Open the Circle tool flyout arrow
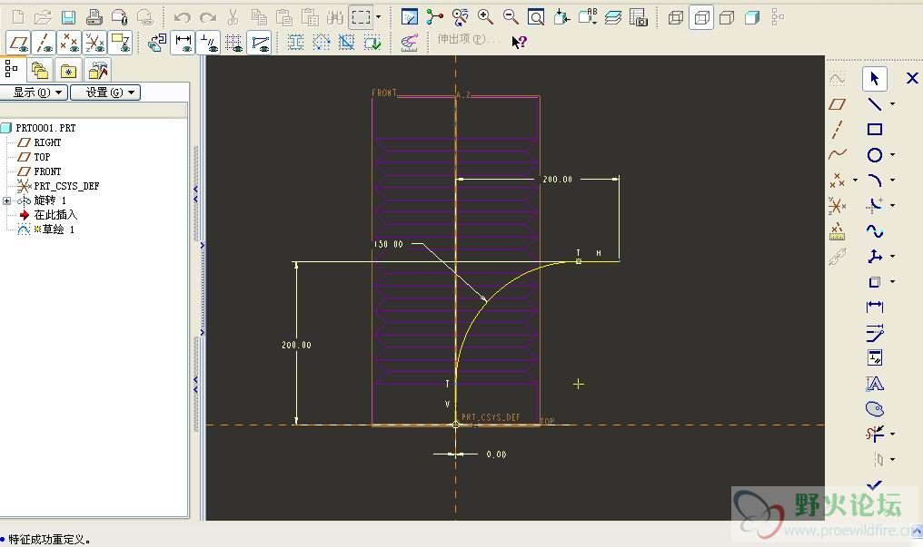Viewport: 923px width, 547px height. coord(893,155)
